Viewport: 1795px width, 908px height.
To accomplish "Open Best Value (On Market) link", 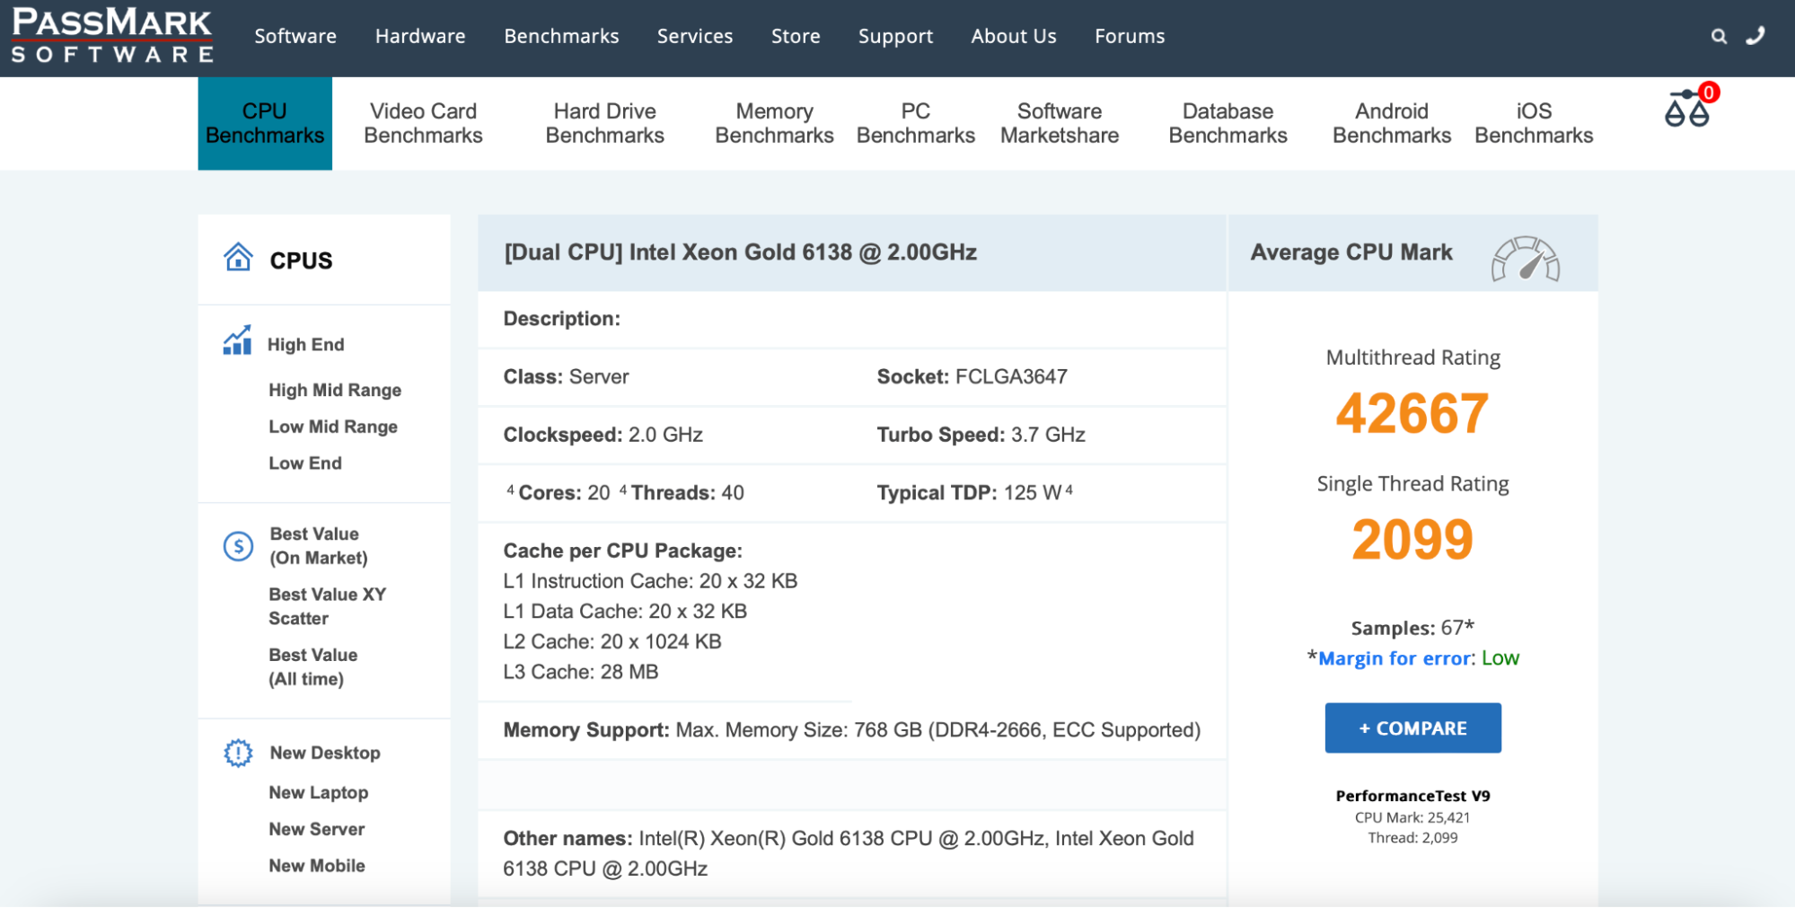I will click(319, 545).
